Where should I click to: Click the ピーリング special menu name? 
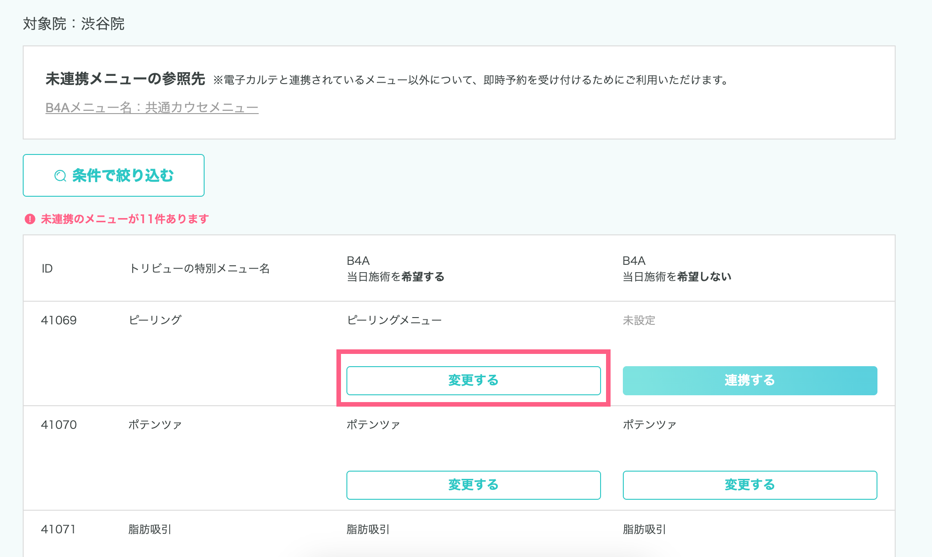click(x=155, y=320)
